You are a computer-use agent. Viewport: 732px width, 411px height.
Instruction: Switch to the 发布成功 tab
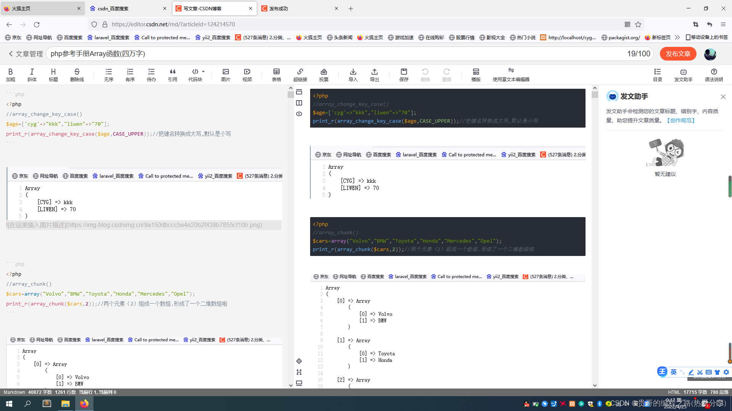click(300, 8)
